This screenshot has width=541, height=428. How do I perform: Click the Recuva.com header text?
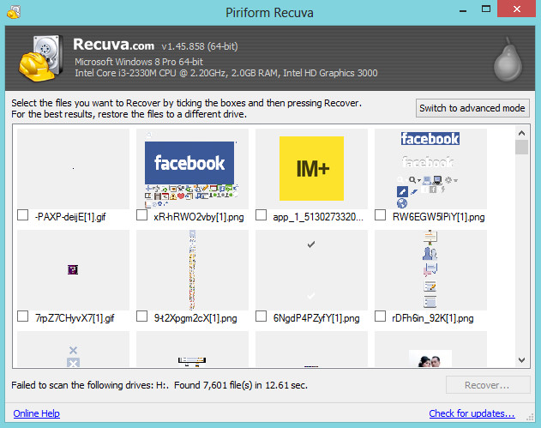pyautogui.click(x=113, y=45)
